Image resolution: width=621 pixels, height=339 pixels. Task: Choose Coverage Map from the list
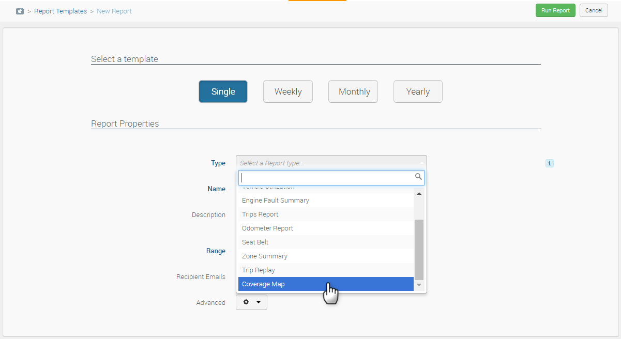click(x=326, y=284)
